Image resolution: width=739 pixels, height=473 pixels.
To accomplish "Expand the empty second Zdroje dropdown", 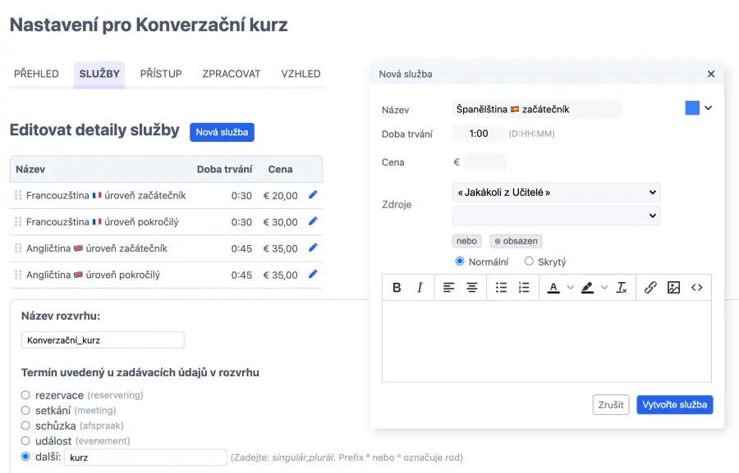I will [x=556, y=216].
